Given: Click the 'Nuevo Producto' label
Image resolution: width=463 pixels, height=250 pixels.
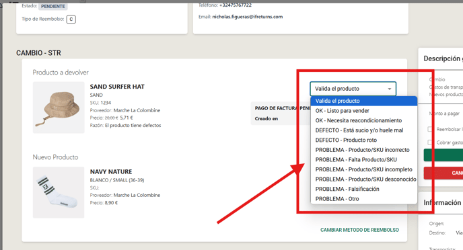Looking at the screenshot, I should pos(55,157).
